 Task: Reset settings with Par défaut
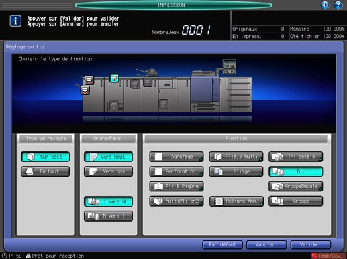click(222, 245)
